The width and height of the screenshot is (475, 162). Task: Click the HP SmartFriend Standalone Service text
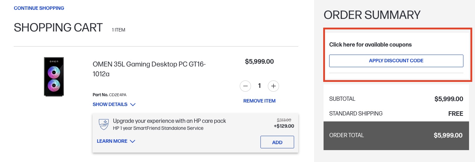click(158, 128)
